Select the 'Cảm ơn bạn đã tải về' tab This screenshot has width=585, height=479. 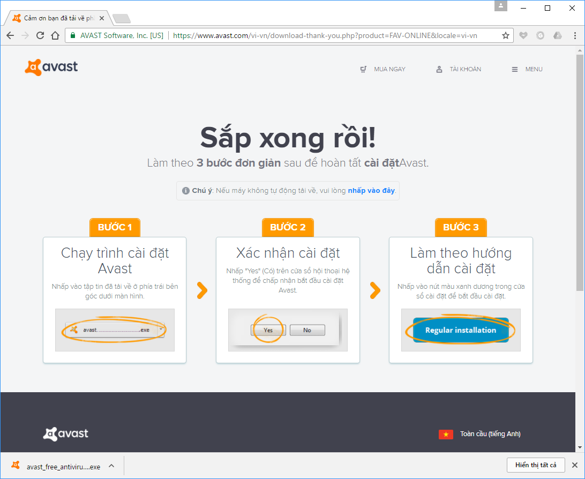pyautogui.click(x=58, y=18)
